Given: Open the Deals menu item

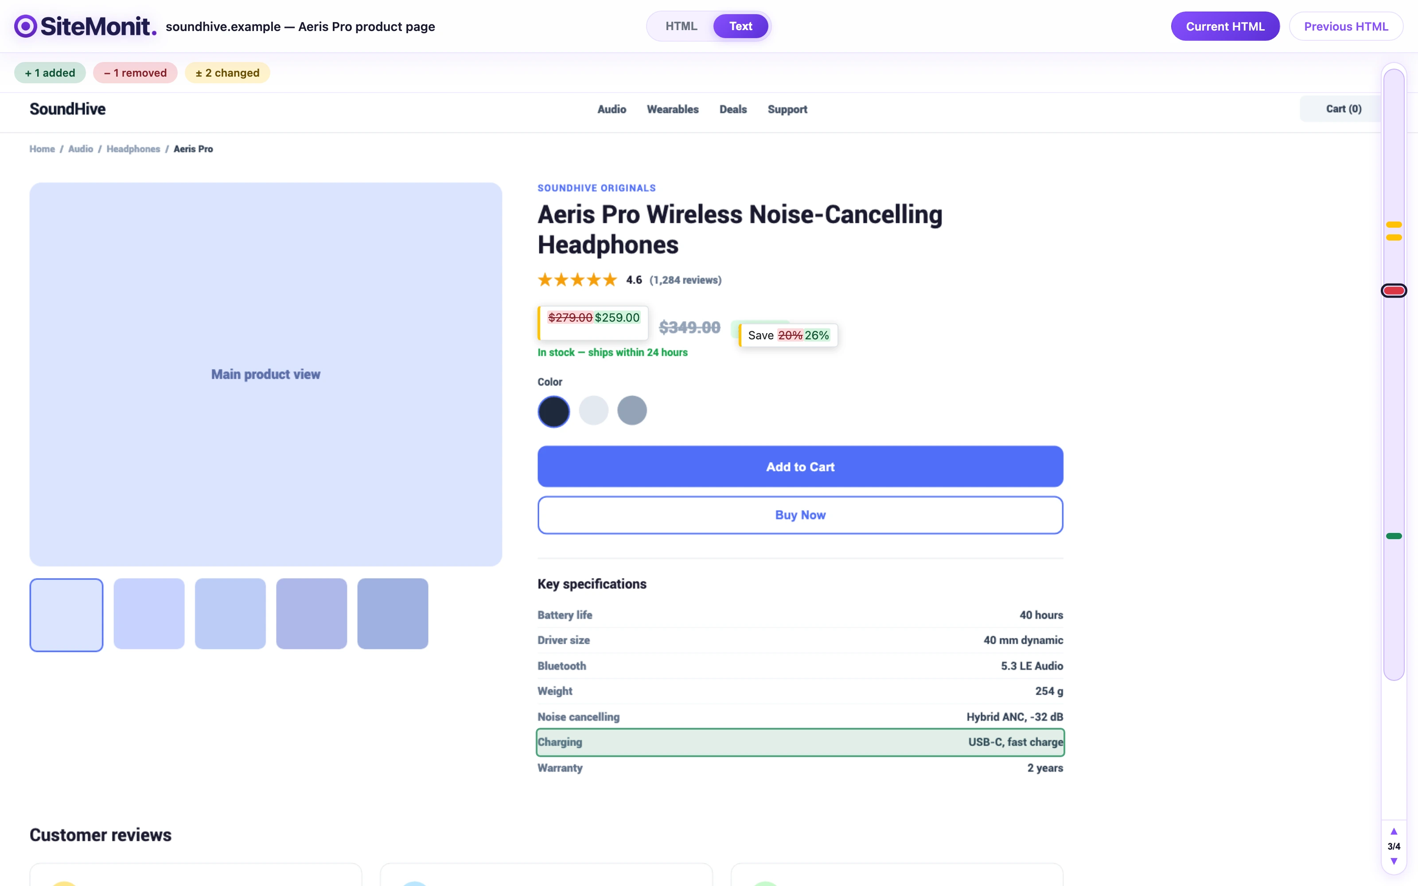Looking at the screenshot, I should tap(733, 109).
